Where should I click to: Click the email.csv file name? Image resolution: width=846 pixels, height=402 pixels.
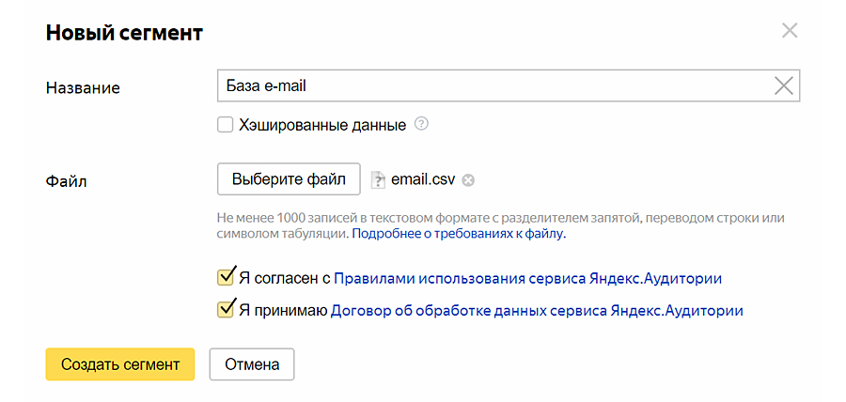[424, 179]
